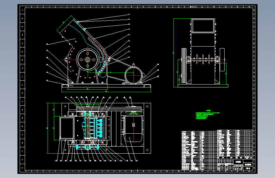Click the base frame in the side view

(x=106, y=86)
